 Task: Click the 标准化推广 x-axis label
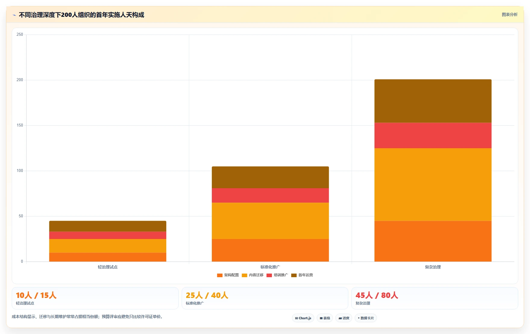[270, 267]
